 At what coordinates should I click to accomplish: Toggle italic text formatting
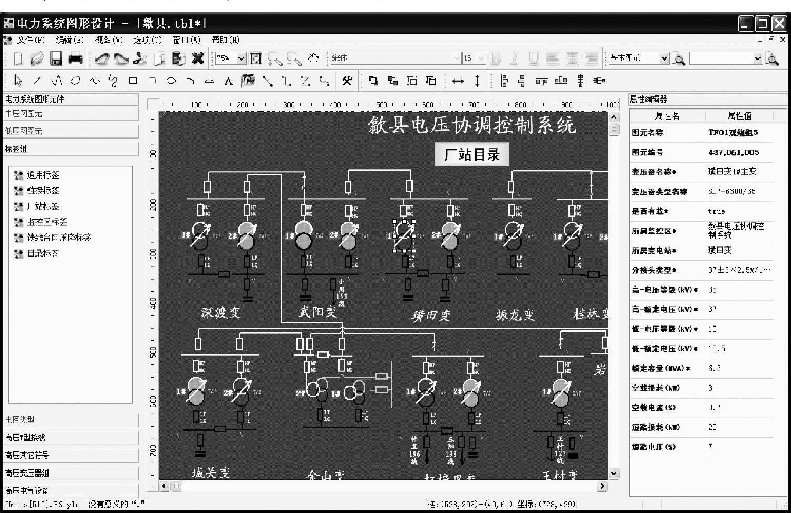click(x=515, y=58)
